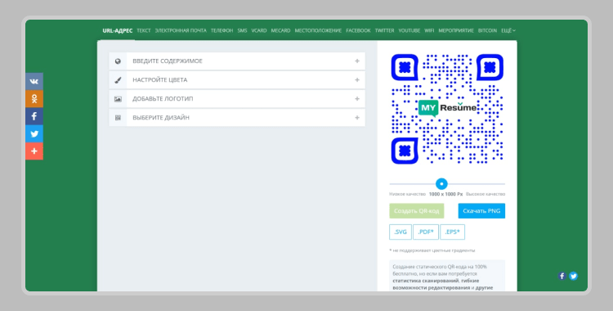
Task: Expand the НАСТРОЙТЕ ЦВЕТА section plus
Action: [x=357, y=80]
